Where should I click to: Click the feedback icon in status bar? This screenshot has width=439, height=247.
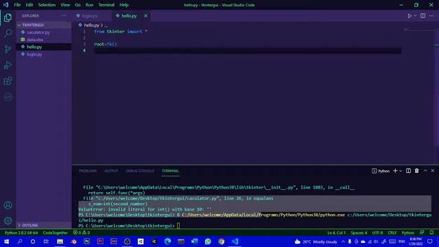422,233
